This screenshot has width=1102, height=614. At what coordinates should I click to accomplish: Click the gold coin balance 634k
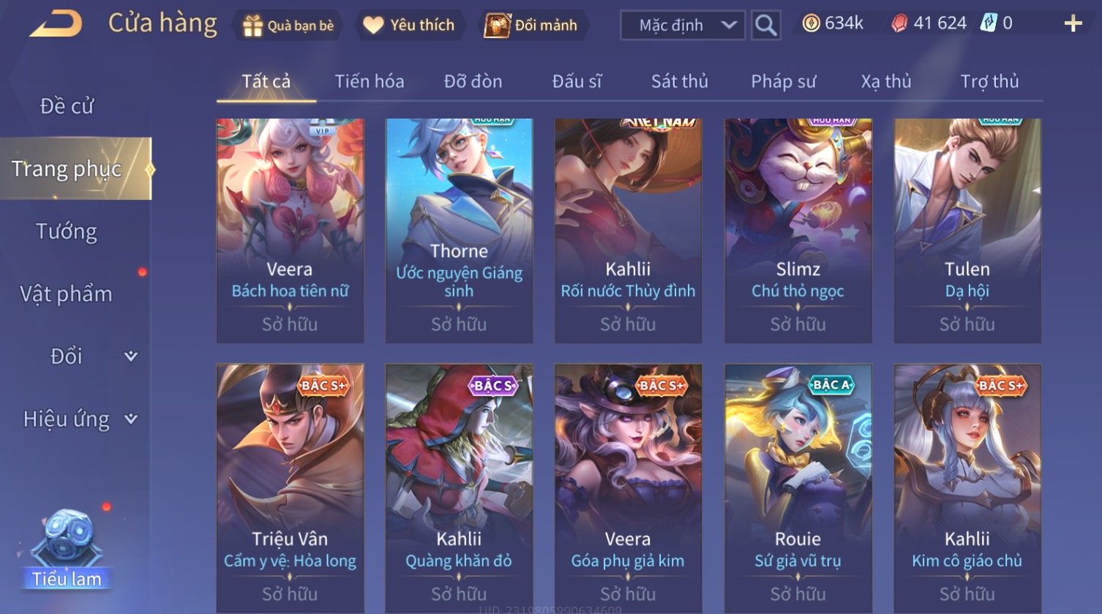[x=833, y=23]
